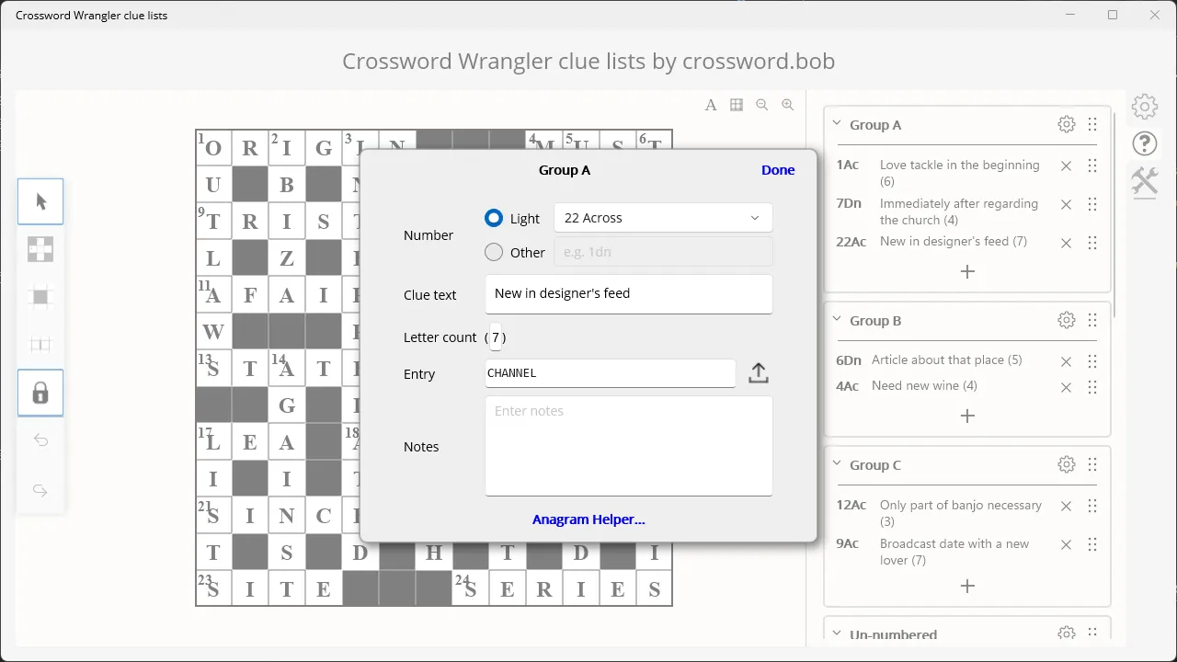Select the block square tool
This screenshot has height=662, width=1177.
[40, 297]
